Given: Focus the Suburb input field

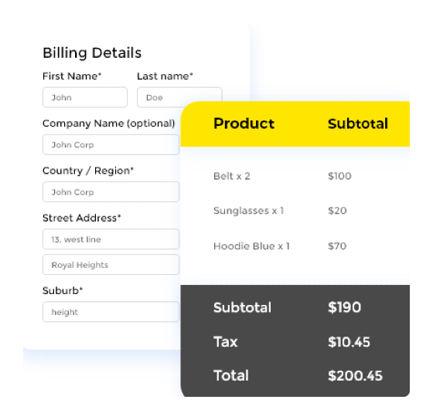Looking at the screenshot, I should click(111, 312).
